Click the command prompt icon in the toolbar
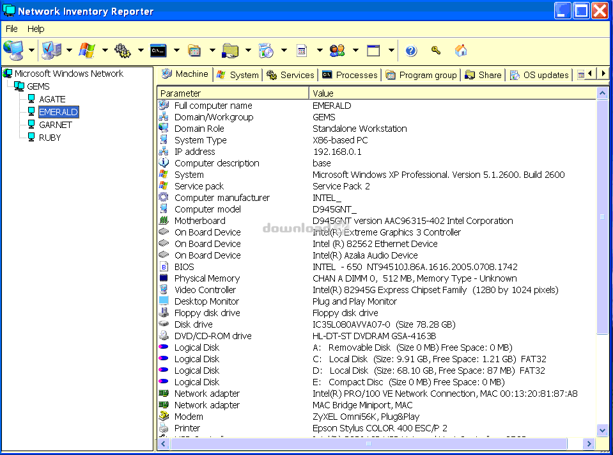 pyautogui.click(x=159, y=51)
